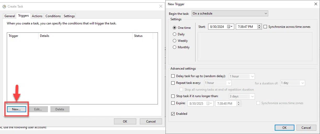This screenshot has height=134, width=320.
Task: Click the Details column header
Action: click(85, 36)
